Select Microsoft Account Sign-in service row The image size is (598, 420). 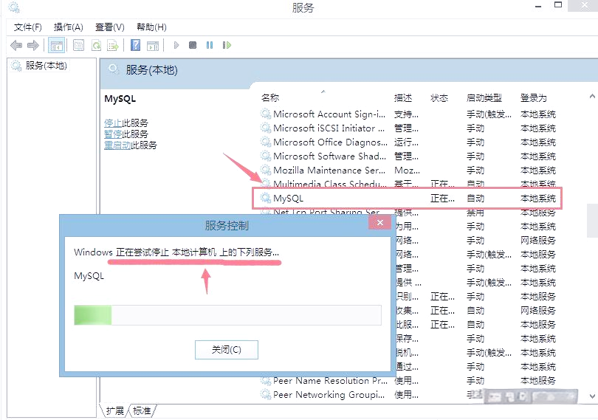click(408, 114)
